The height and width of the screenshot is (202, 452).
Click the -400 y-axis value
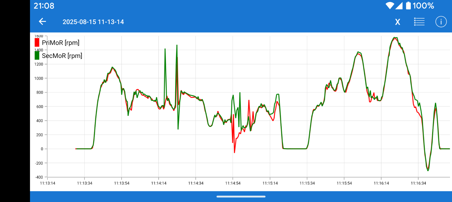(x=39, y=177)
